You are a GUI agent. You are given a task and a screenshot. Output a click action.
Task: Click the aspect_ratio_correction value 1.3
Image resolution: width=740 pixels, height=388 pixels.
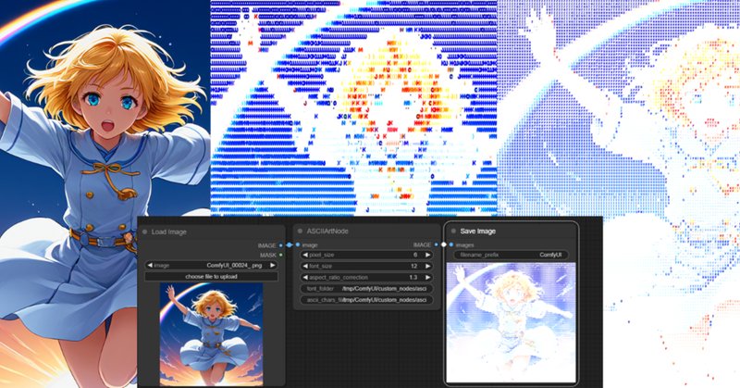point(413,278)
